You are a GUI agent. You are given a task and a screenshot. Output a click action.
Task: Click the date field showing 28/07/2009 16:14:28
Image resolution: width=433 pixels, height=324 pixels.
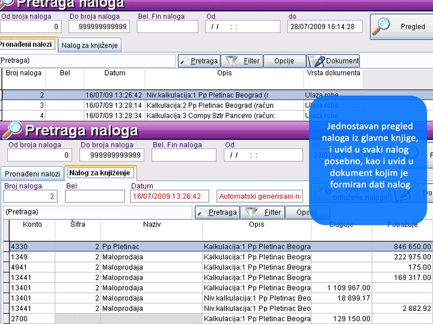(325, 26)
